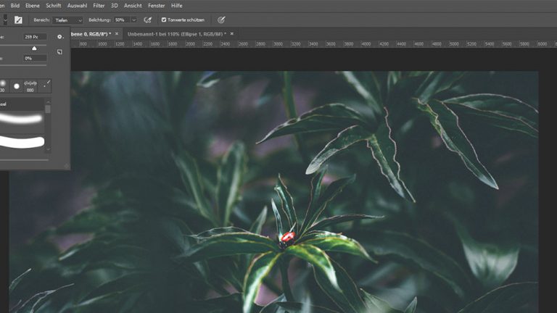Viewport: 557px width, 313px height.
Task: Open the Auswahl menu
Action: (78, 5)
